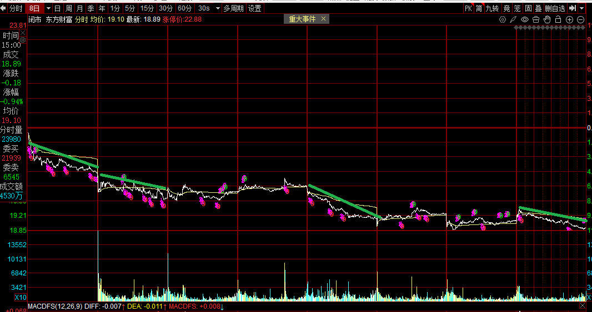Viewport: 592px width, 312px height.
Task: Toggle the 九转 indicator
Action: [x=493, y=8]
